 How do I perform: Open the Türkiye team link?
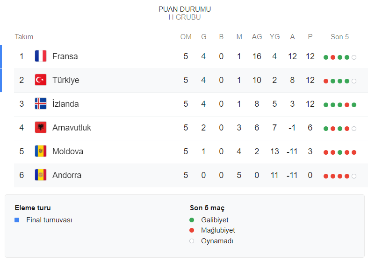(66, 80)
